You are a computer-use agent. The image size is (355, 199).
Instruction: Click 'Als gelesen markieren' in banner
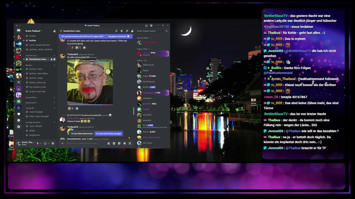[x=119, y=36]
